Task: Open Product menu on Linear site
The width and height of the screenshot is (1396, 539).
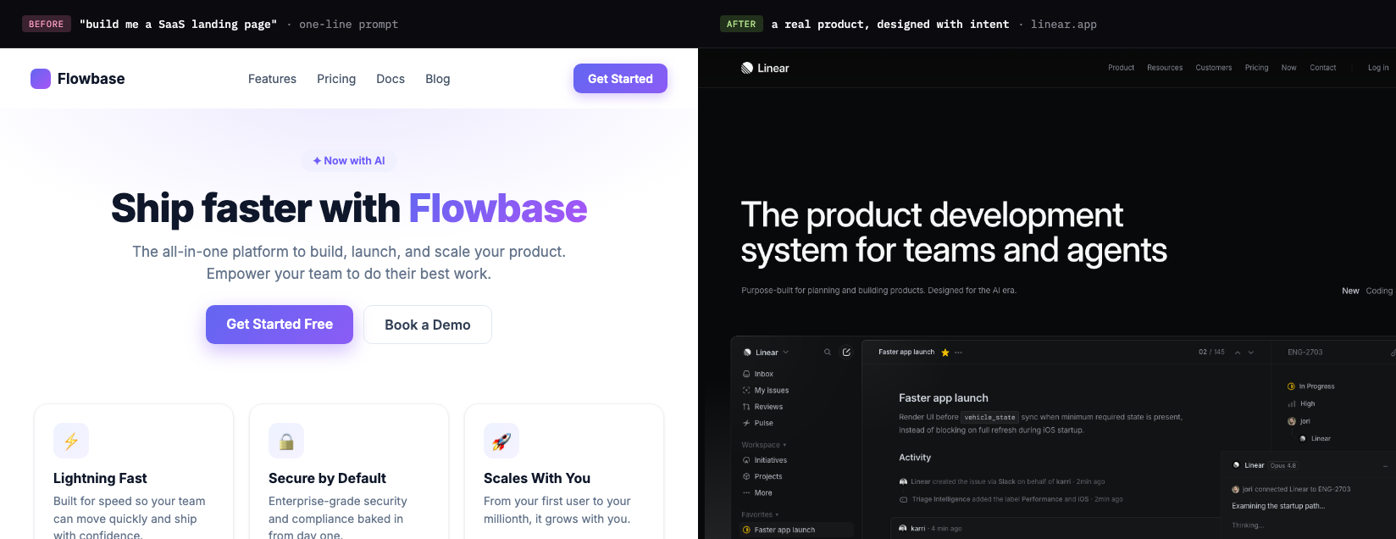Action: 1121,68
